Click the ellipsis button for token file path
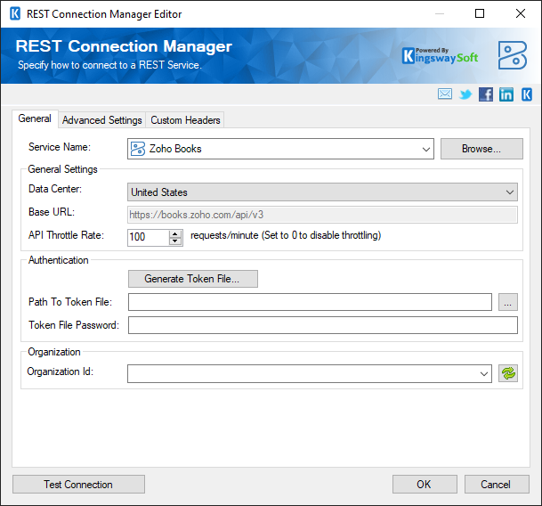542x506 pixels. [x=508, y=302]
